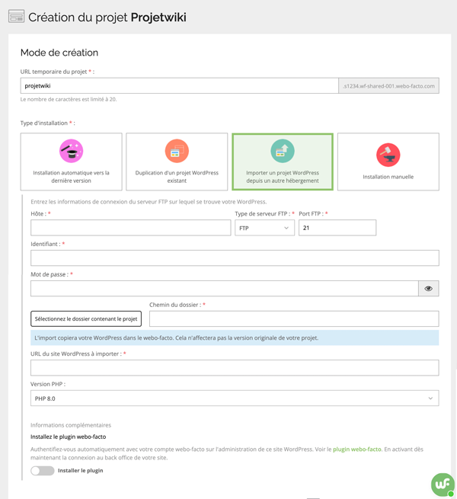Enable the Installer le plugin switch

(x=43, y=471)
